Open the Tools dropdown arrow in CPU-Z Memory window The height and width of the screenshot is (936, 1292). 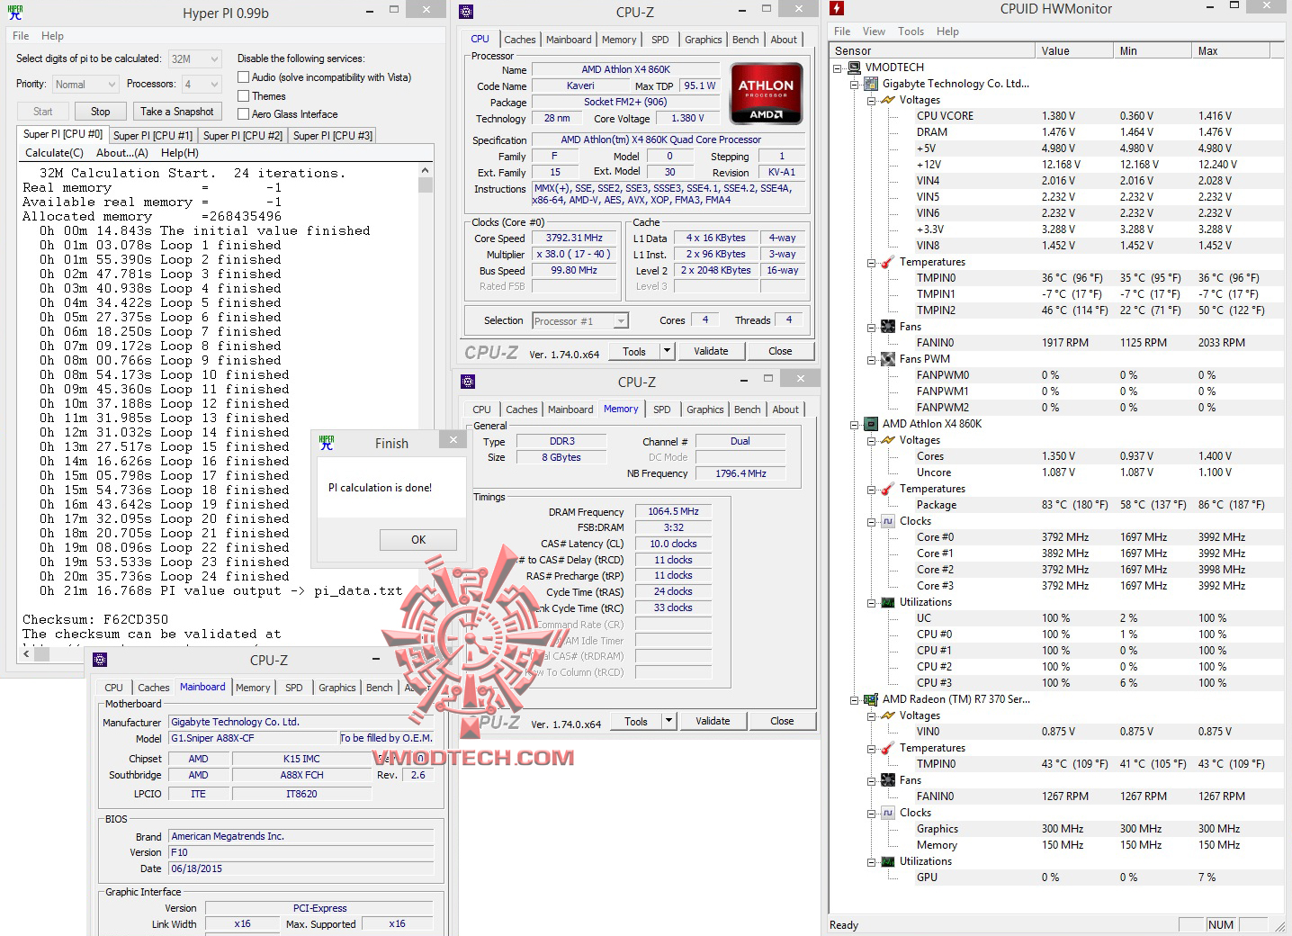(669, 721)
